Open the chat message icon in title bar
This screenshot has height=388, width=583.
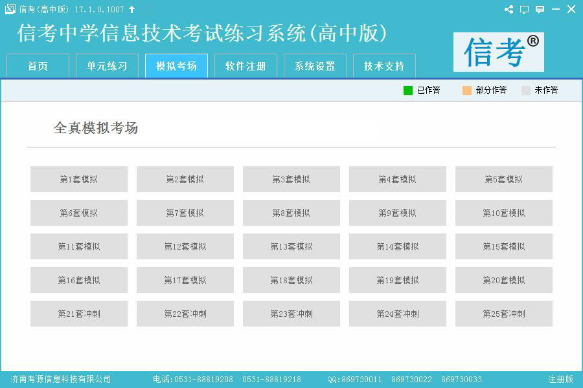(540, 9)
